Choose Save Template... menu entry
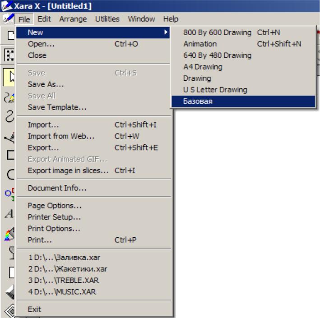 pyautogui.click(x=93, y=107)
